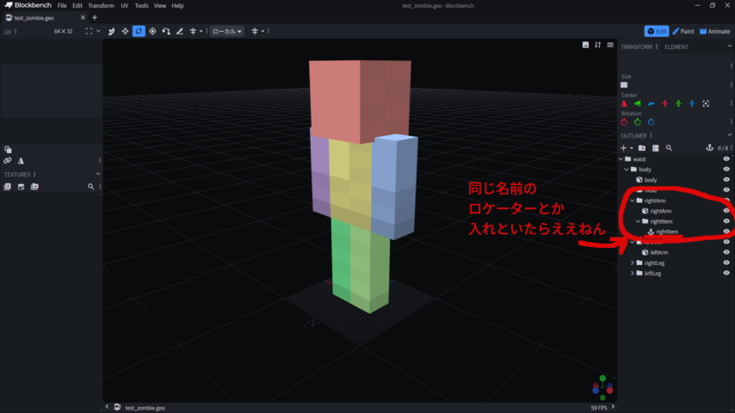The height and width of the screenshot is (413, 735).
Task: Rotate around Y with the green rotation icon
Action: [638, 122]
